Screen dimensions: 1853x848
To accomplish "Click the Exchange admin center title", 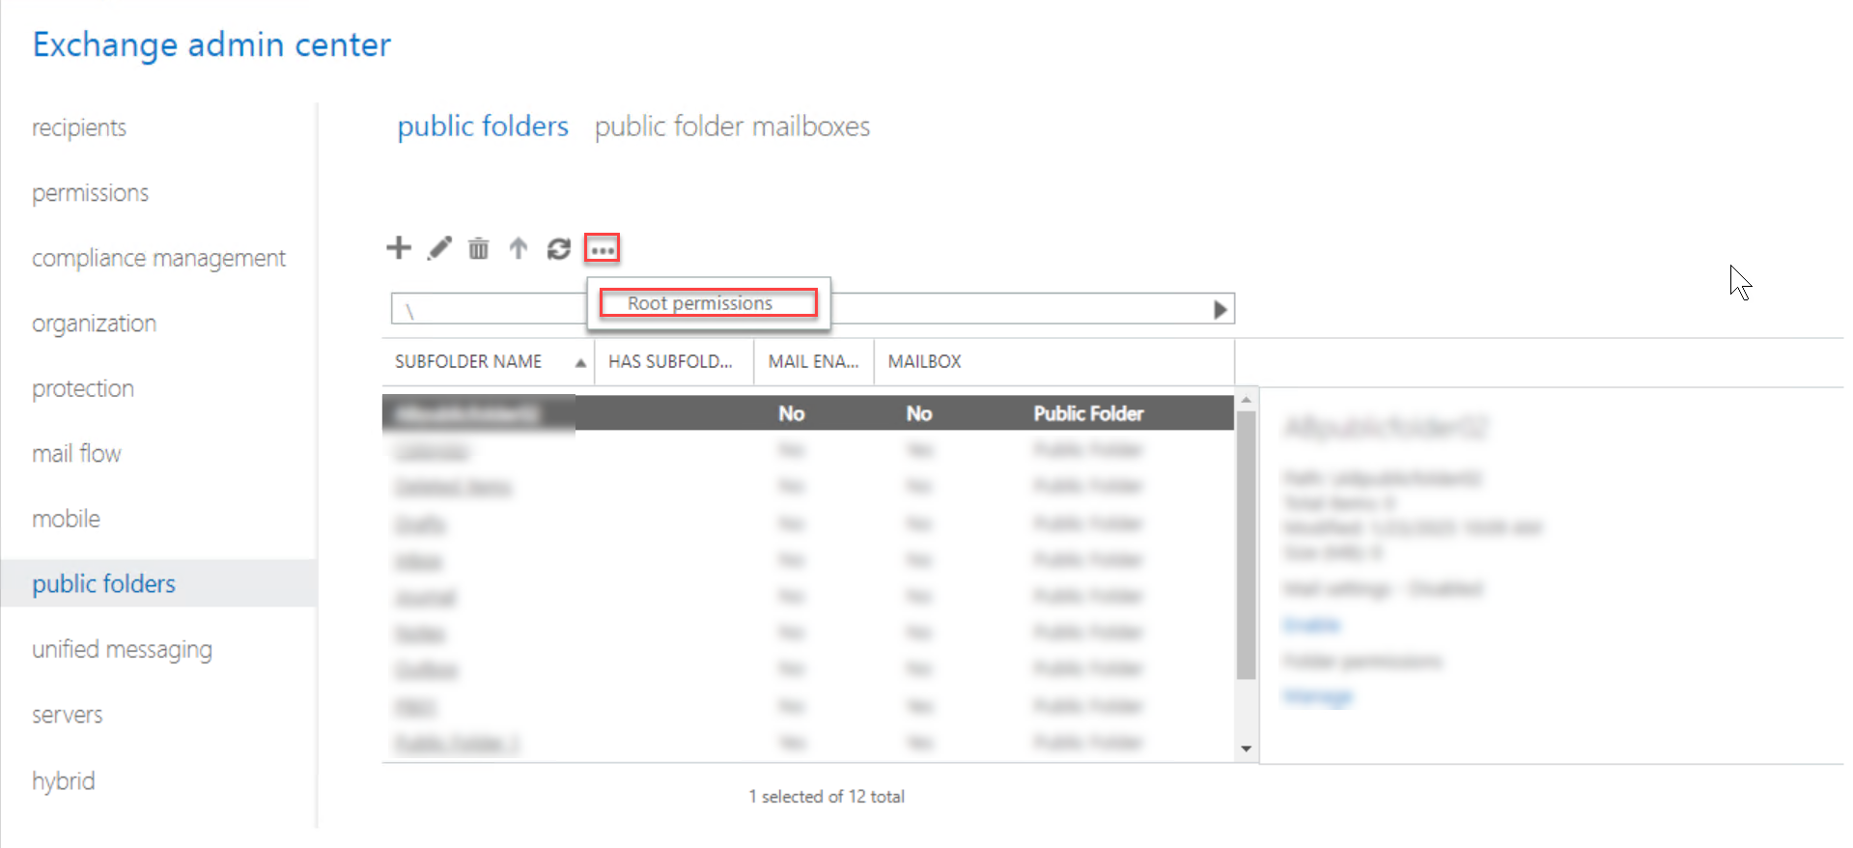I will point(211,44).
